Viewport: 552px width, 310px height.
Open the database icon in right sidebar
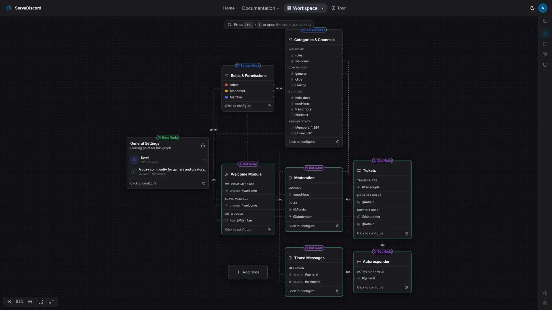point(545,65)
